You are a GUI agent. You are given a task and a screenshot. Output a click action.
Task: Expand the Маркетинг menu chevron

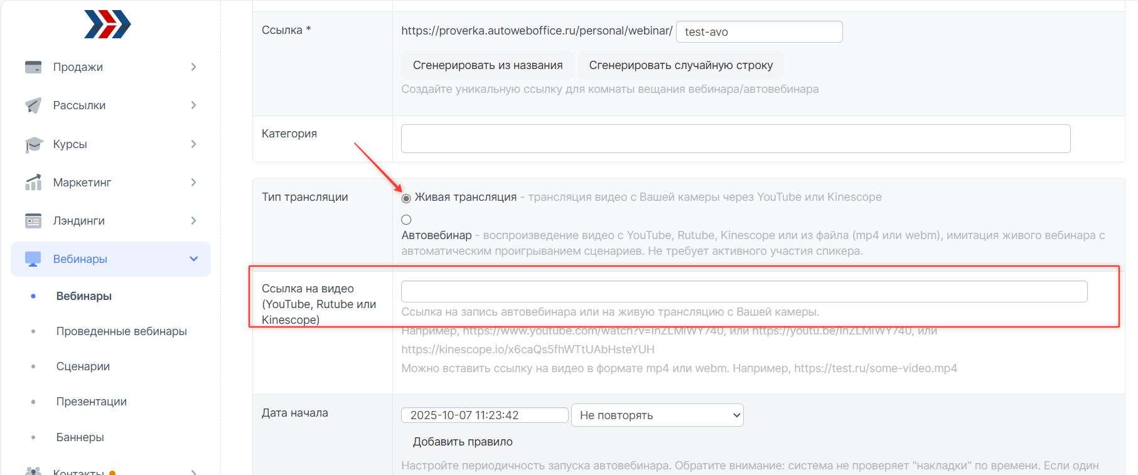(x=193, y=183)
